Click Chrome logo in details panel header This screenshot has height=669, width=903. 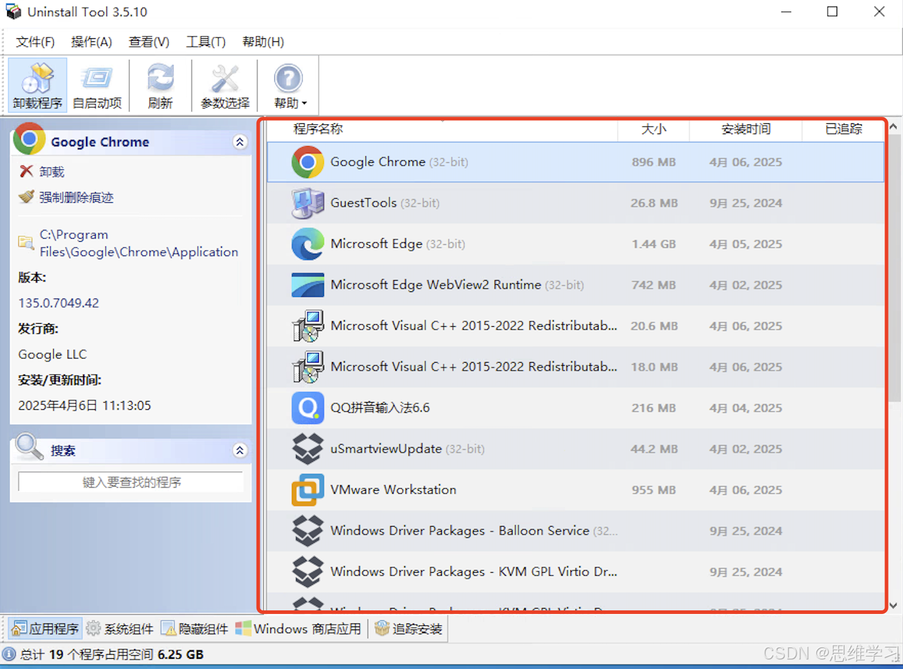(x=29, y=139)
